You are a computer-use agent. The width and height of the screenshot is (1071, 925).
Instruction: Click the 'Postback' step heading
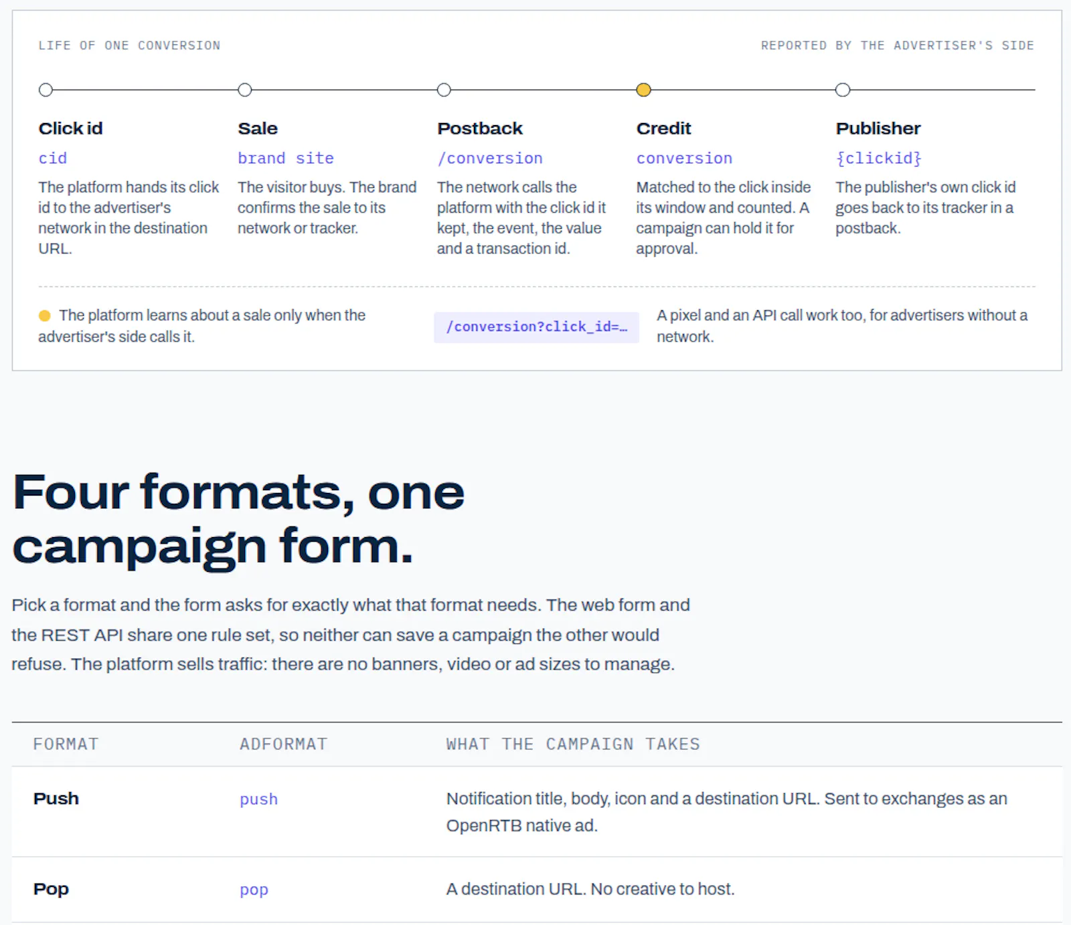pos(480,128)
